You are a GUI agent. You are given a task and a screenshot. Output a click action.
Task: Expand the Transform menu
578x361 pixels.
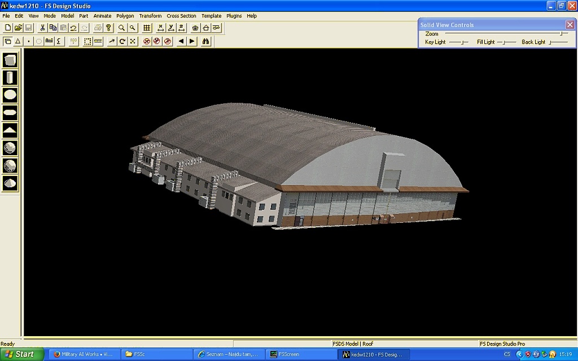[x=150, y=16]
